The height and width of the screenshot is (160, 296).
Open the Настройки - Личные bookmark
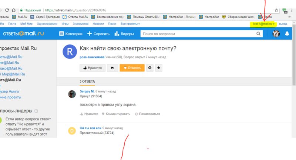179,17
